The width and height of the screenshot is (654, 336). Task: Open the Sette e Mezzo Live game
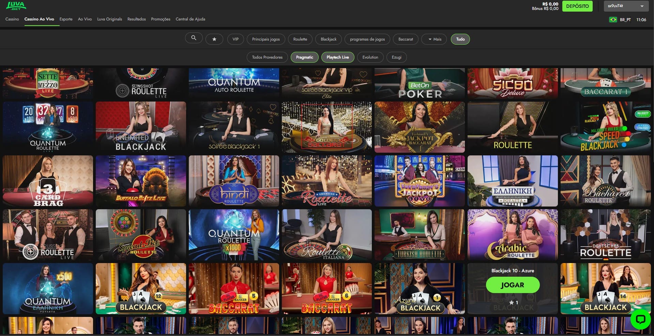pos(48,83)
